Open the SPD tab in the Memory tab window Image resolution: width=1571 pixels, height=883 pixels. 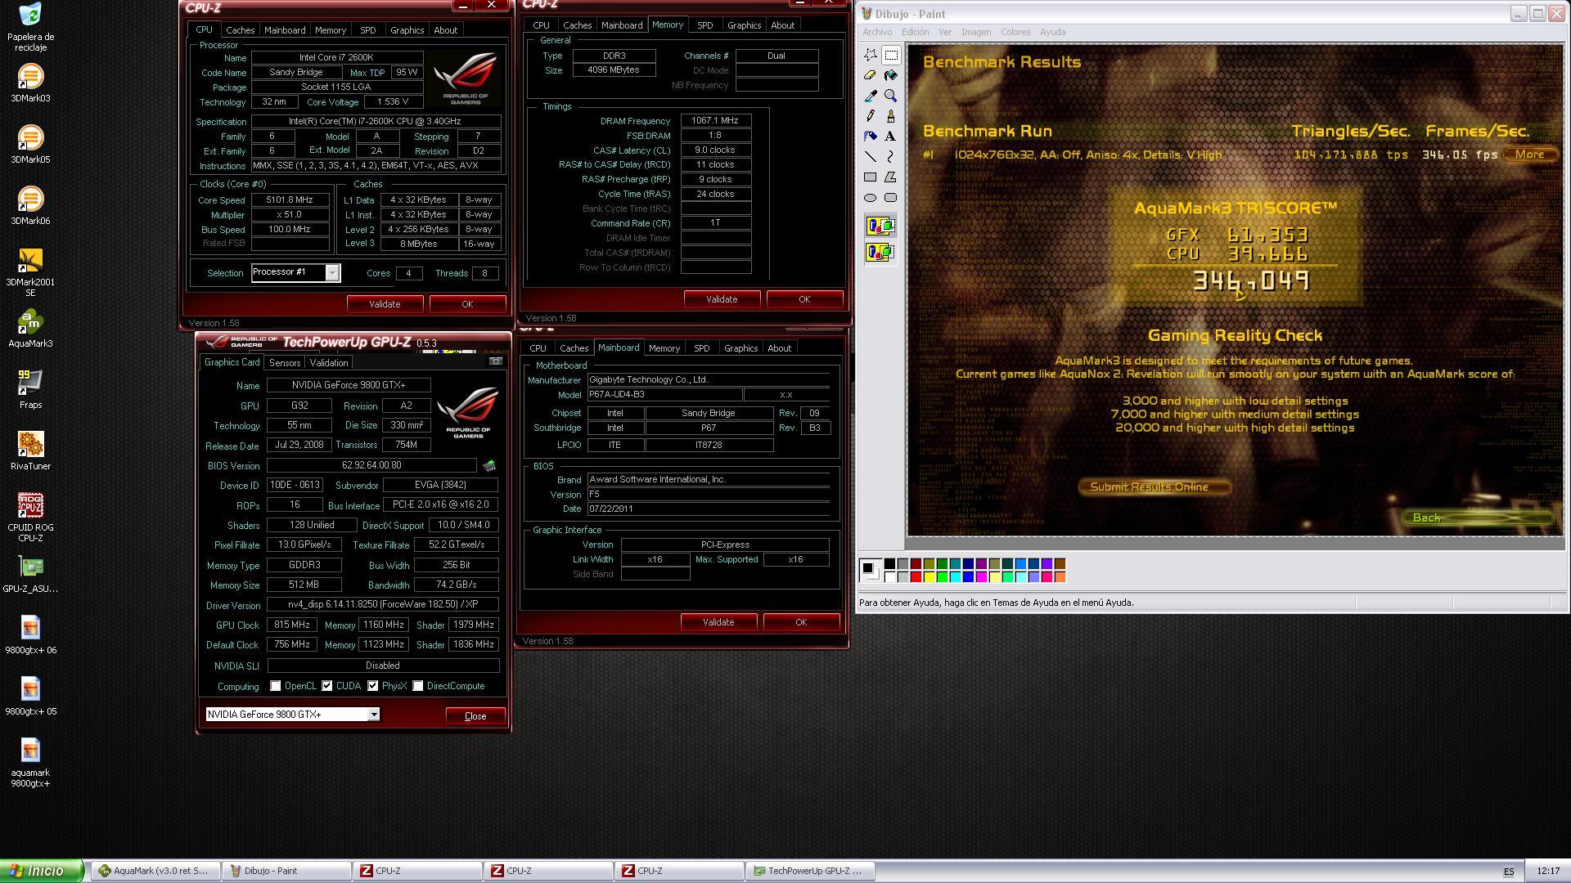[x=704, y=25]
